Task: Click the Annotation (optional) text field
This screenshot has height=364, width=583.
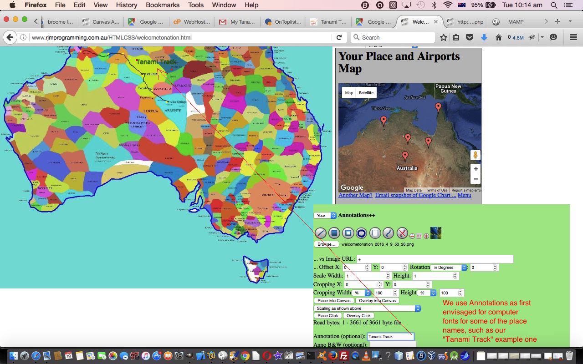Action: click(390, 336)
